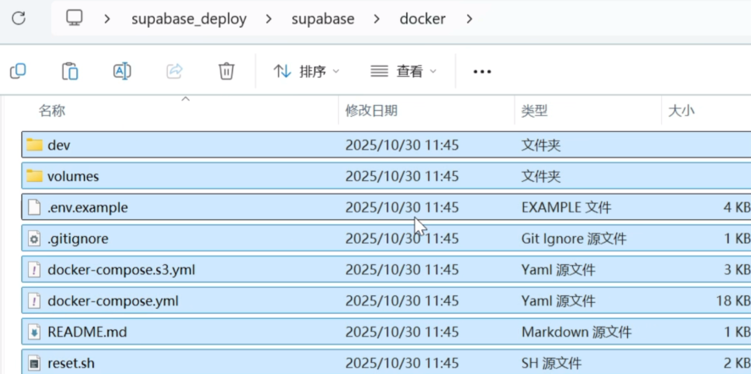Click Yaml 源文件 type of docker-compose.yml
Viewport: 751px width, 374px height.
pyautogui.click(x=558, y=301)
